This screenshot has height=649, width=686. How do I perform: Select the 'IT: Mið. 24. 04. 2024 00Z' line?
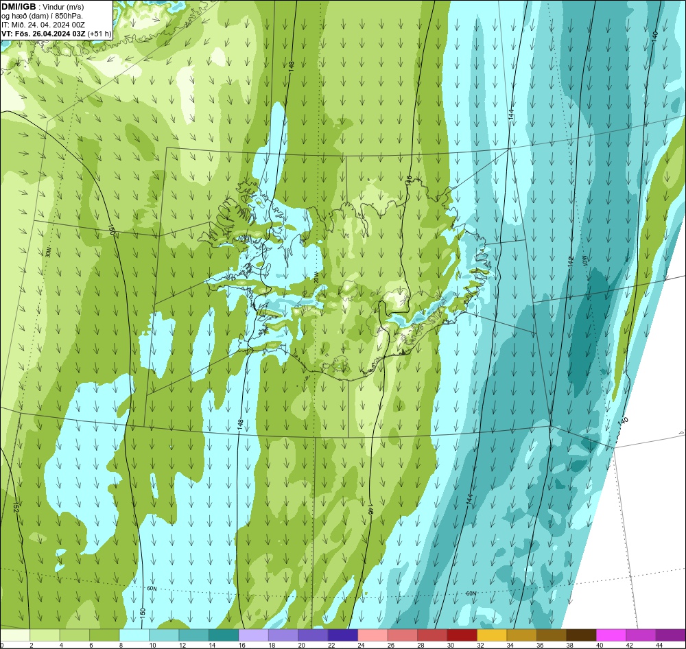tap(43, 25)
